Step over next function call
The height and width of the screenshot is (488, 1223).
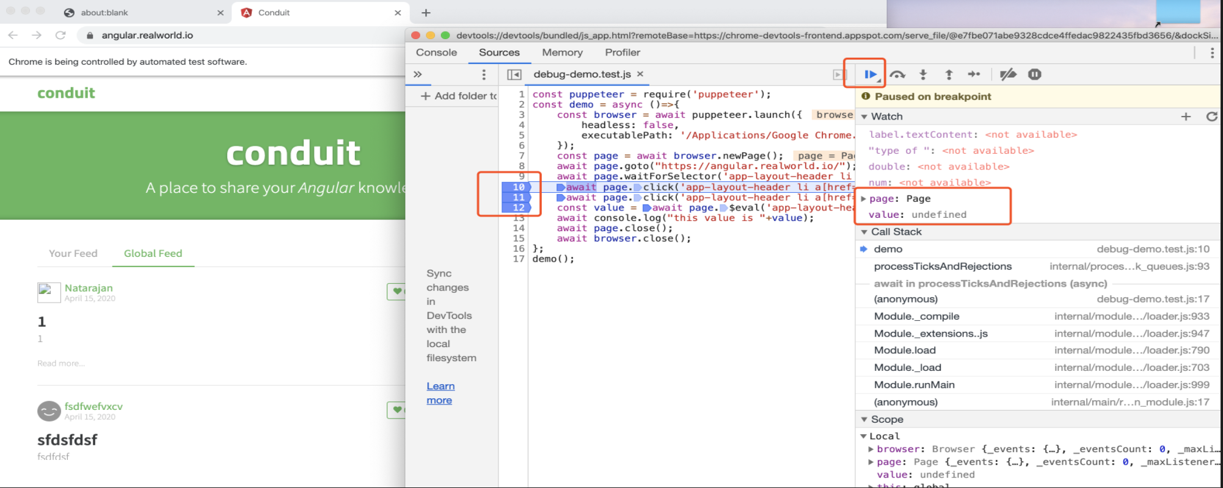[897, 74]
